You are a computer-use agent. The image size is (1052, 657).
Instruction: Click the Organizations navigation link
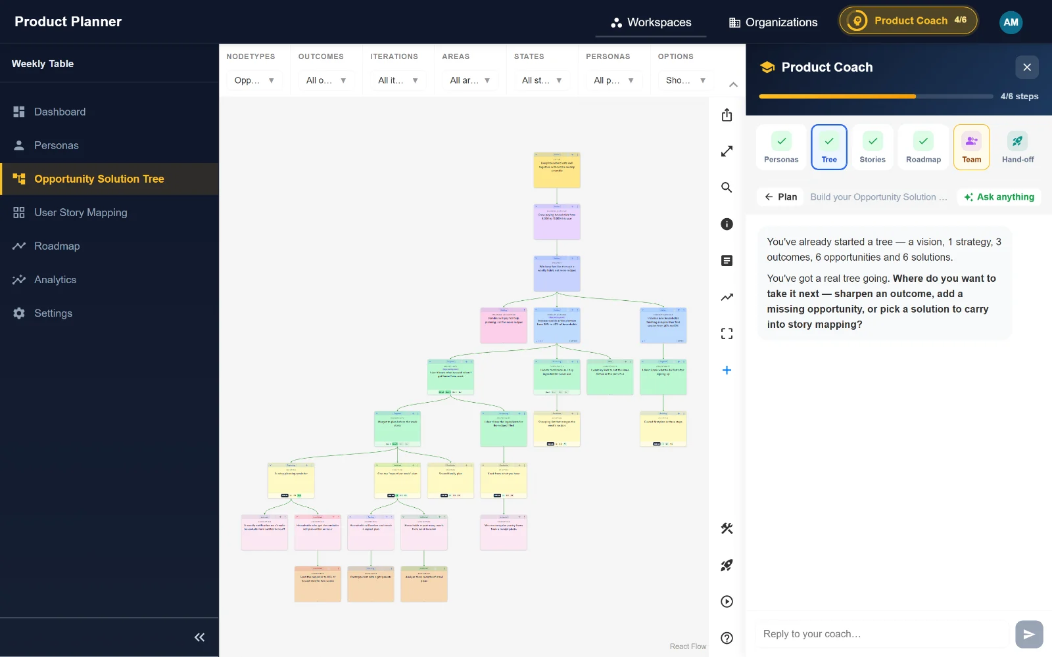pos(773,22)
